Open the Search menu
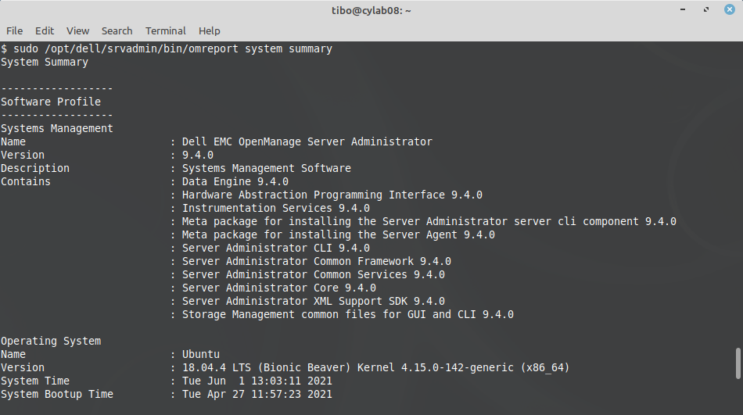This screenshot has width=743, height=415. tap(117, 30)
